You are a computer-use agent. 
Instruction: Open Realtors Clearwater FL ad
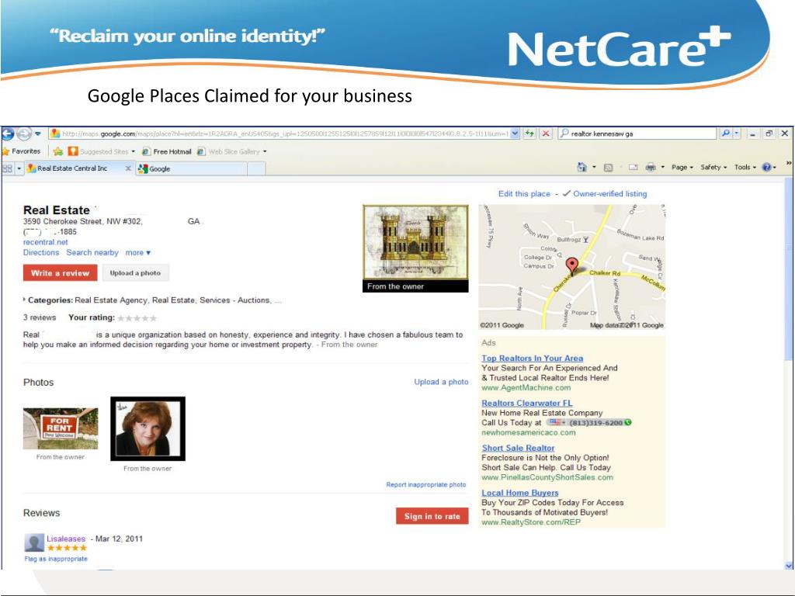pos(527,404)
